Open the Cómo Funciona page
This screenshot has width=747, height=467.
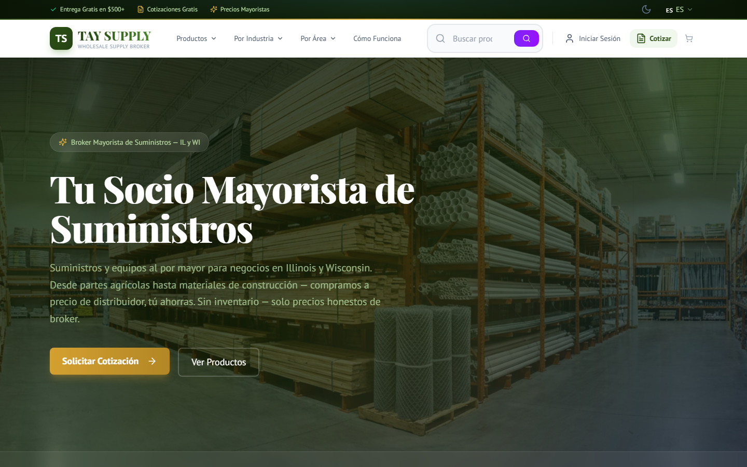pos(377,38)
